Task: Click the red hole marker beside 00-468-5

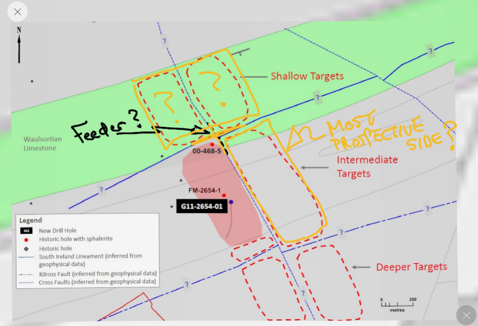Action: 212,145
